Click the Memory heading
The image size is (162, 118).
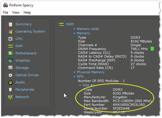pyautogui.click(x=83, y=33)
